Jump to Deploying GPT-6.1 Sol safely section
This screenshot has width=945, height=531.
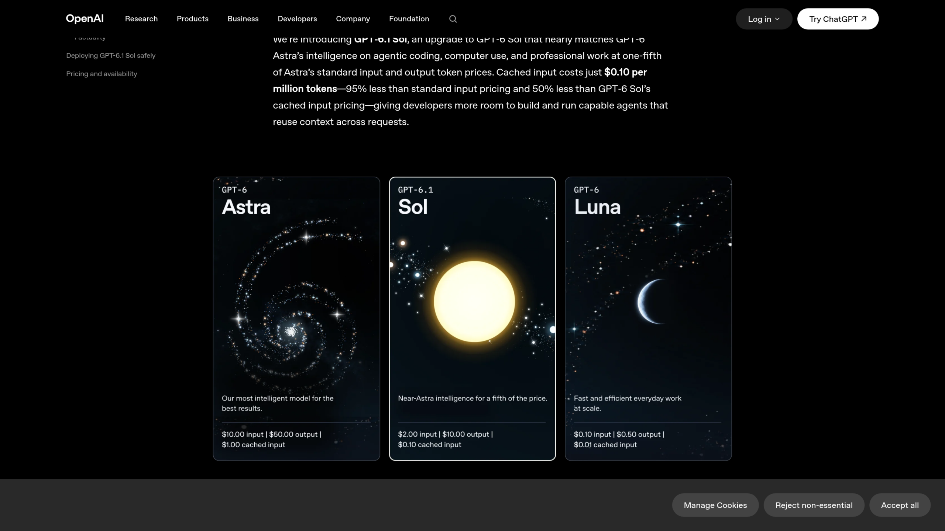coord(111,55)
